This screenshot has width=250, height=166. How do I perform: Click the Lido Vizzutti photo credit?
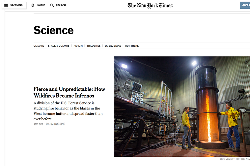tap(235, 159)
